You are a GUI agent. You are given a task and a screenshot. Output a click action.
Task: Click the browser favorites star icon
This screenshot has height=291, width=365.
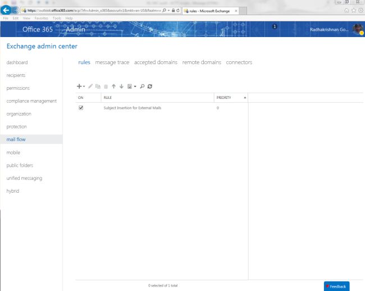click(354, 11)
